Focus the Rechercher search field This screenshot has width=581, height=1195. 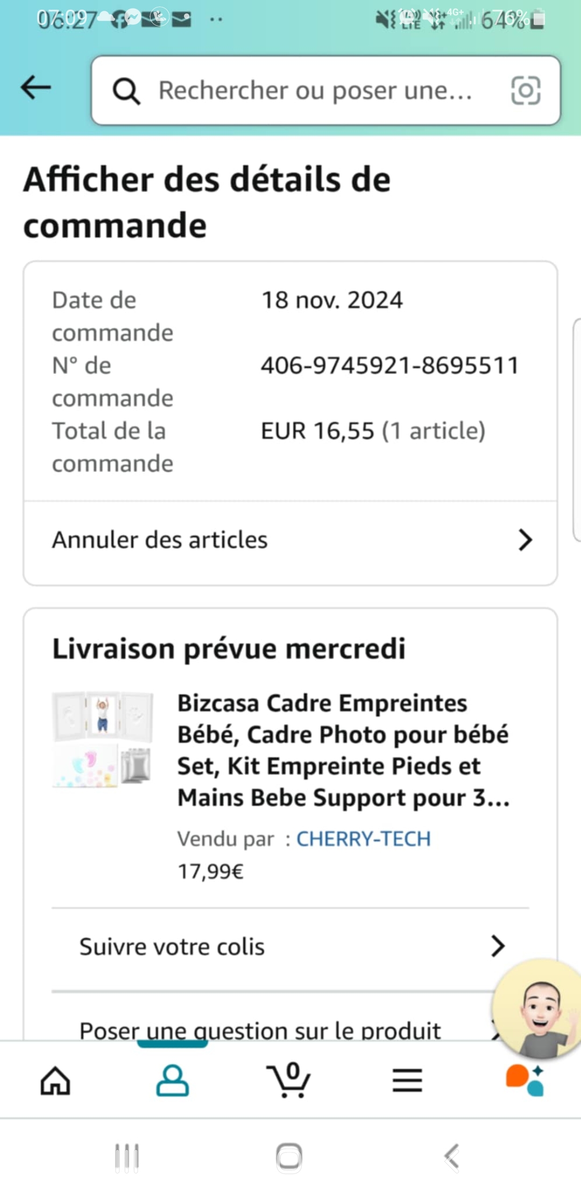[x=315, y=90]
